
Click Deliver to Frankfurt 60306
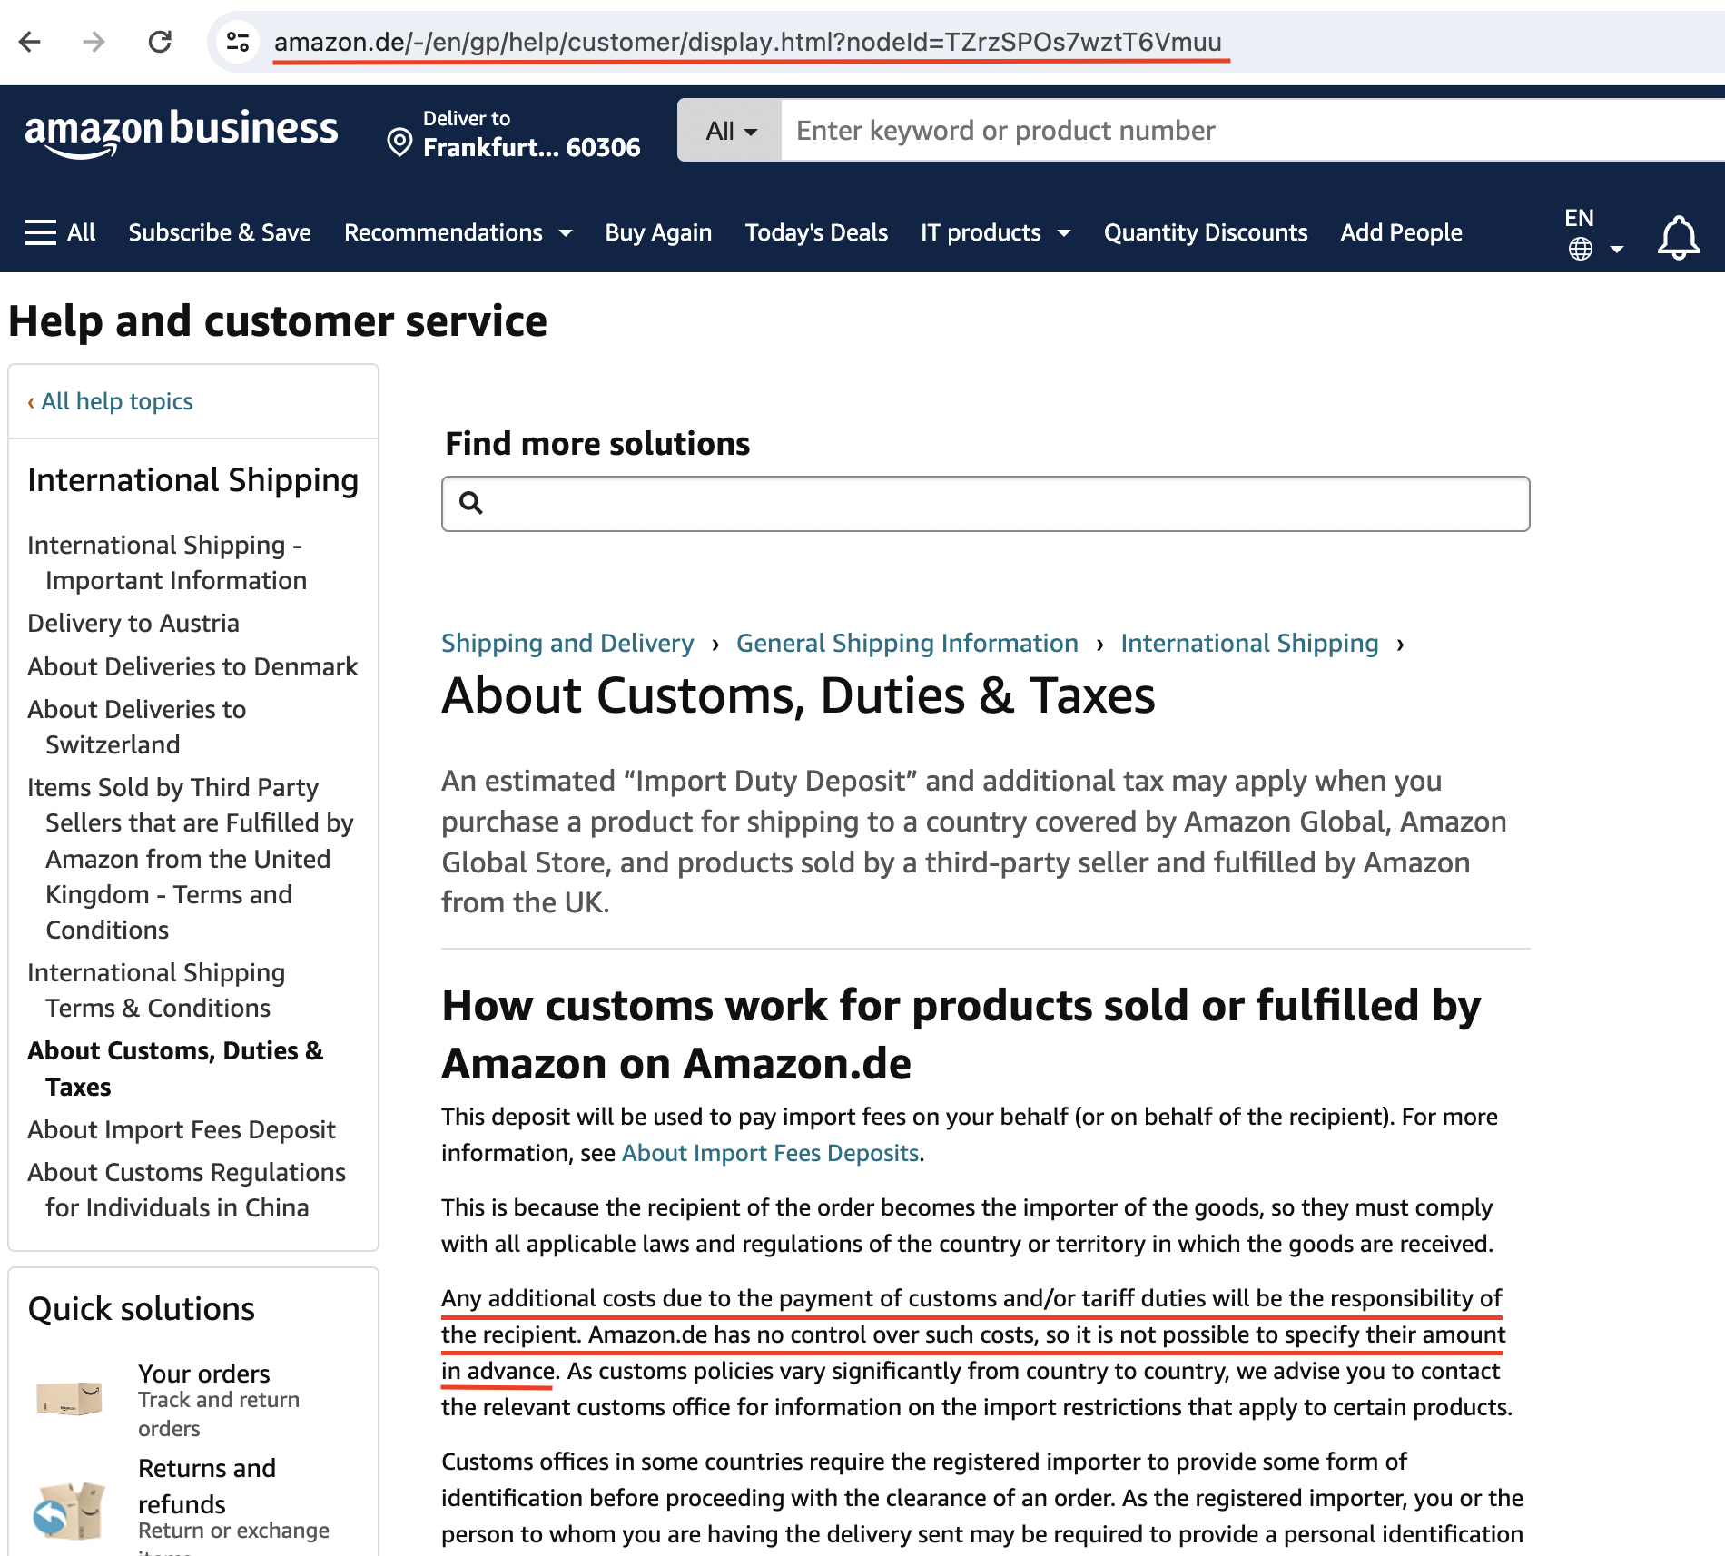click(x=514, y=133)
